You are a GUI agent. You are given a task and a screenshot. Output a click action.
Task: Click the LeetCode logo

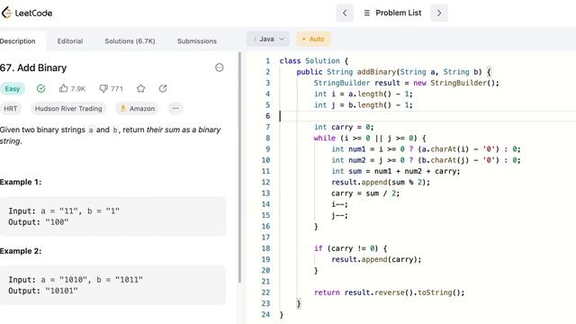tap(27, 13)
